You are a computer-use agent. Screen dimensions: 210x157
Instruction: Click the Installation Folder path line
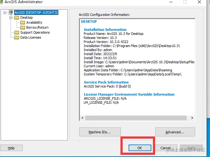(132, 46)
